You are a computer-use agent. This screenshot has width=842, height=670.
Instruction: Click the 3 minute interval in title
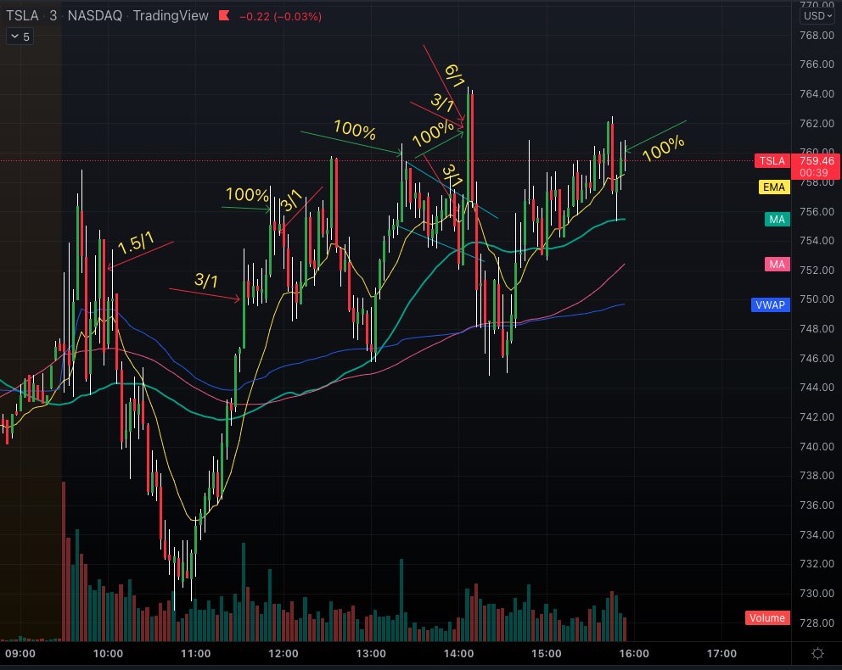pos(53,15)
